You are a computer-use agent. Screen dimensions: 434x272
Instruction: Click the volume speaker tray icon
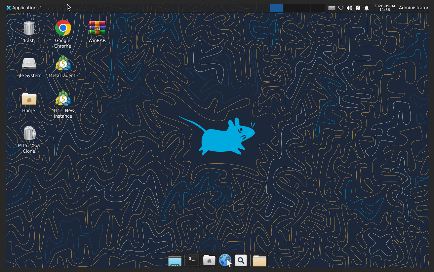coord(349,8)
